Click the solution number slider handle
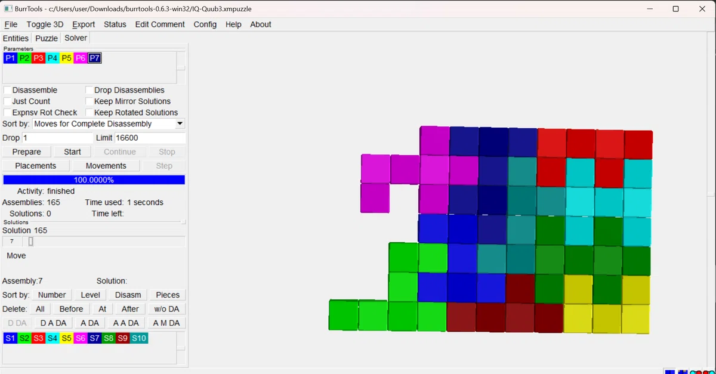The width and height of the screenshot is (716, 374). point(31,241)
